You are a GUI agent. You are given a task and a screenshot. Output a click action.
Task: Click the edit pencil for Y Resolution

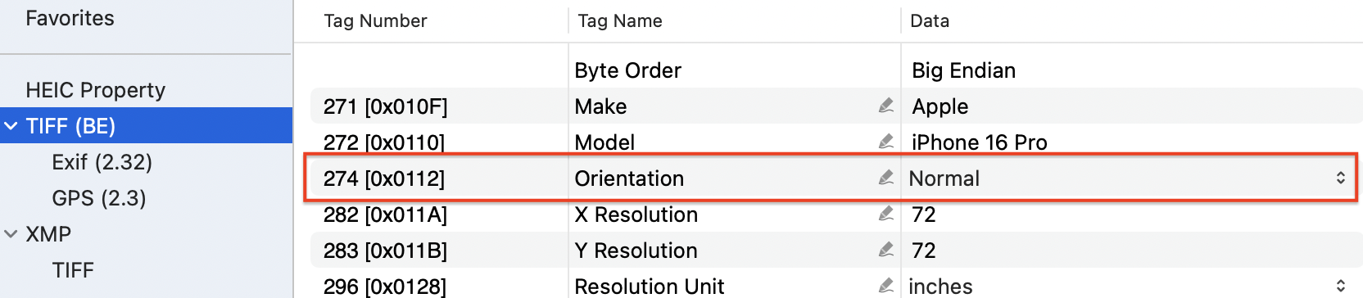pos(885,250)
